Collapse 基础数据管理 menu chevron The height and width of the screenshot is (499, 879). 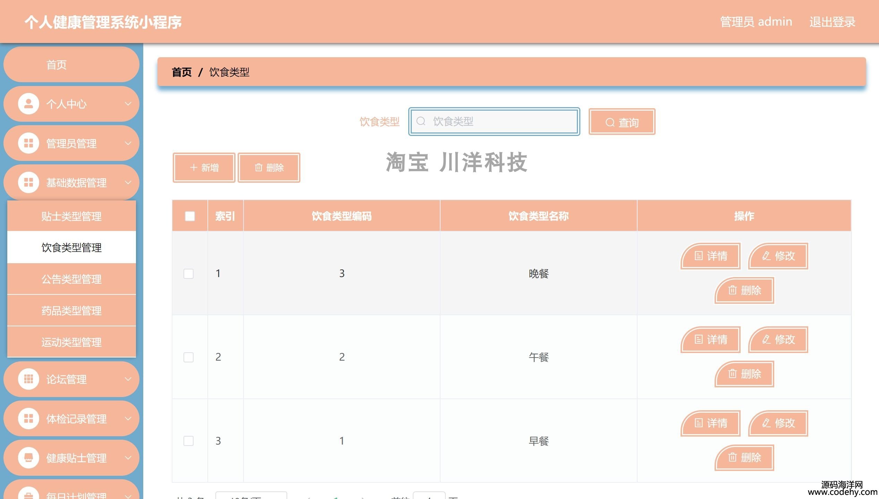(128, 182)
